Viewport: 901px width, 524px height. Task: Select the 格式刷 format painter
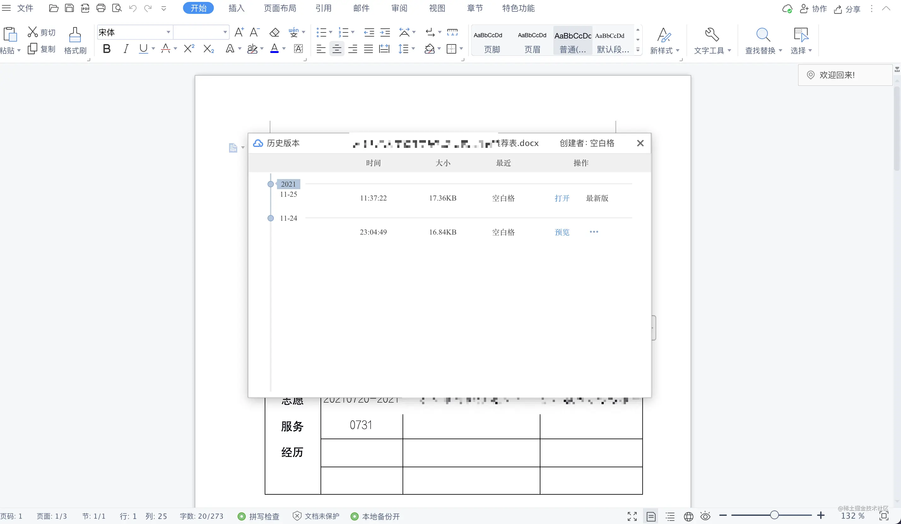pos(75,41)
